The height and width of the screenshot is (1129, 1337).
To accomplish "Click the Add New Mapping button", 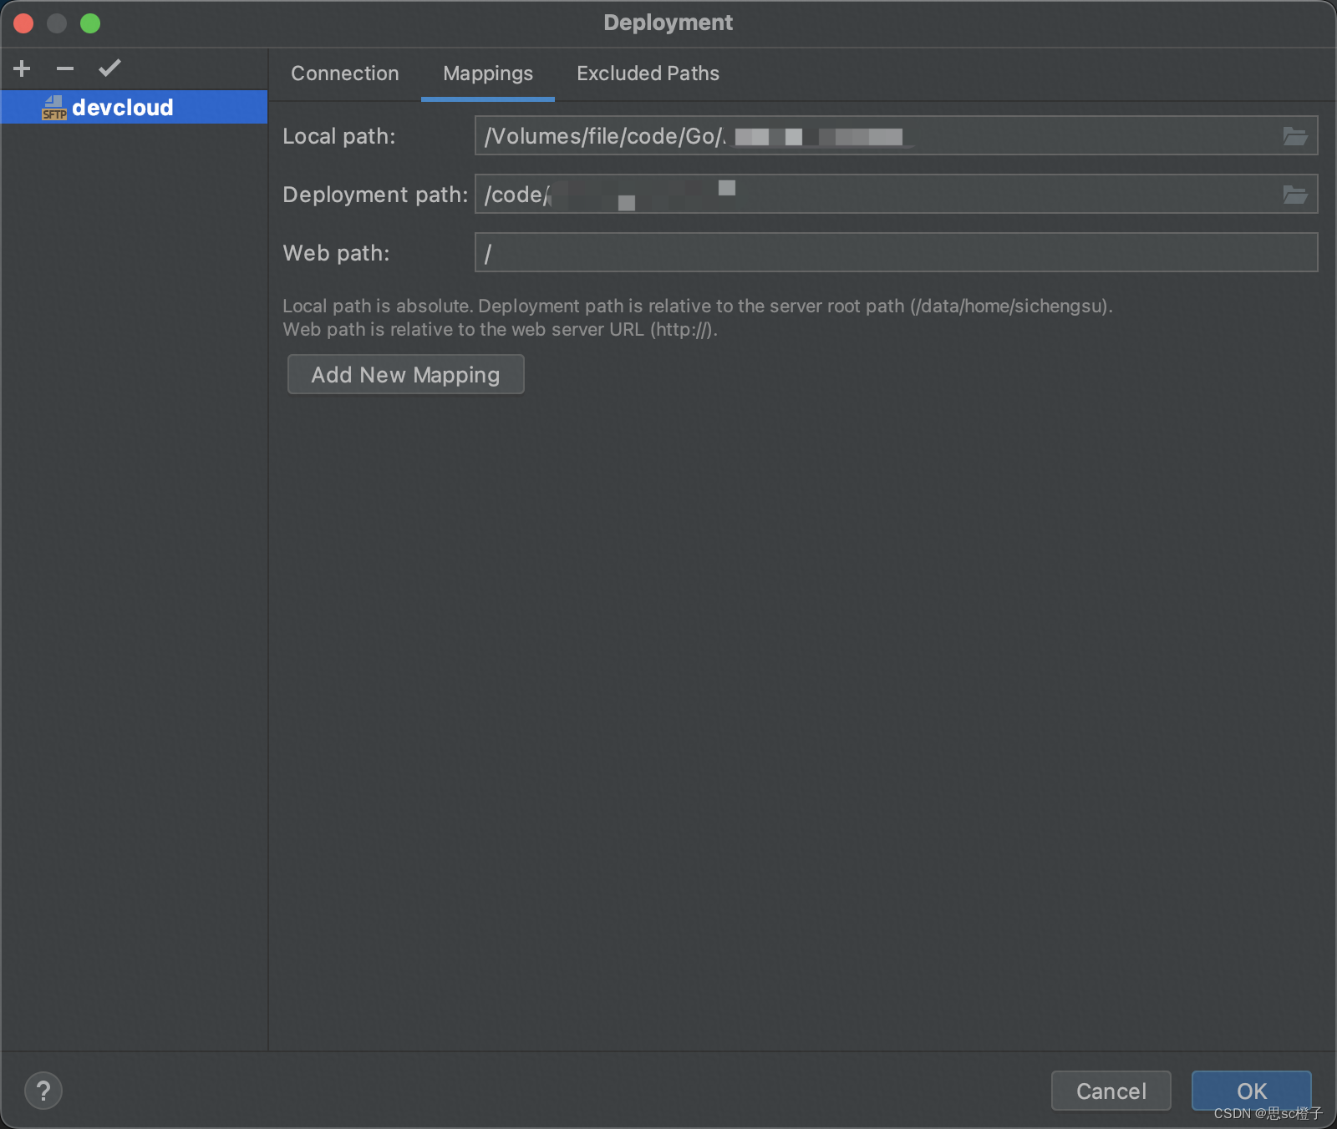I will (406, 374).
